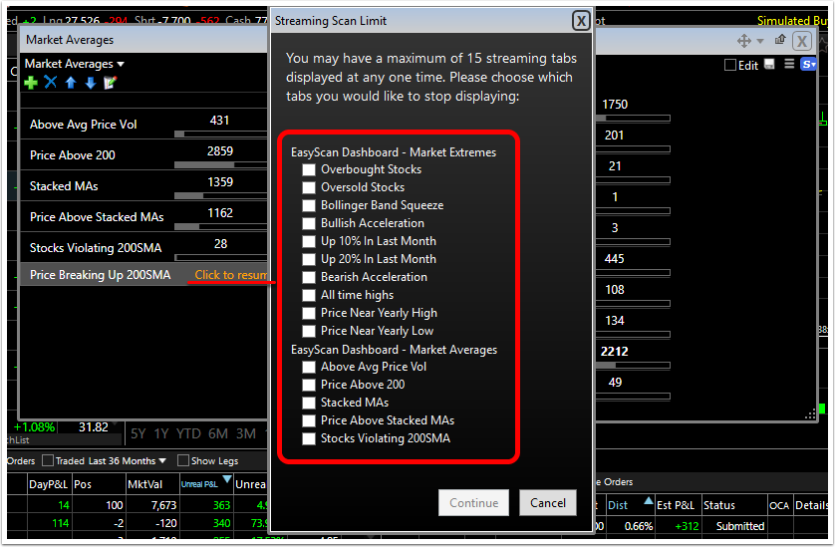Image resolution: width=835 pixels, height=547 pixels.
Task: Click the blue down arrow move-down icon
Action: coord(91,83)
